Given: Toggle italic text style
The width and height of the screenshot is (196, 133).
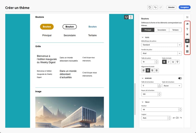Looking at the screenshot, I should (x=169, y=62).
